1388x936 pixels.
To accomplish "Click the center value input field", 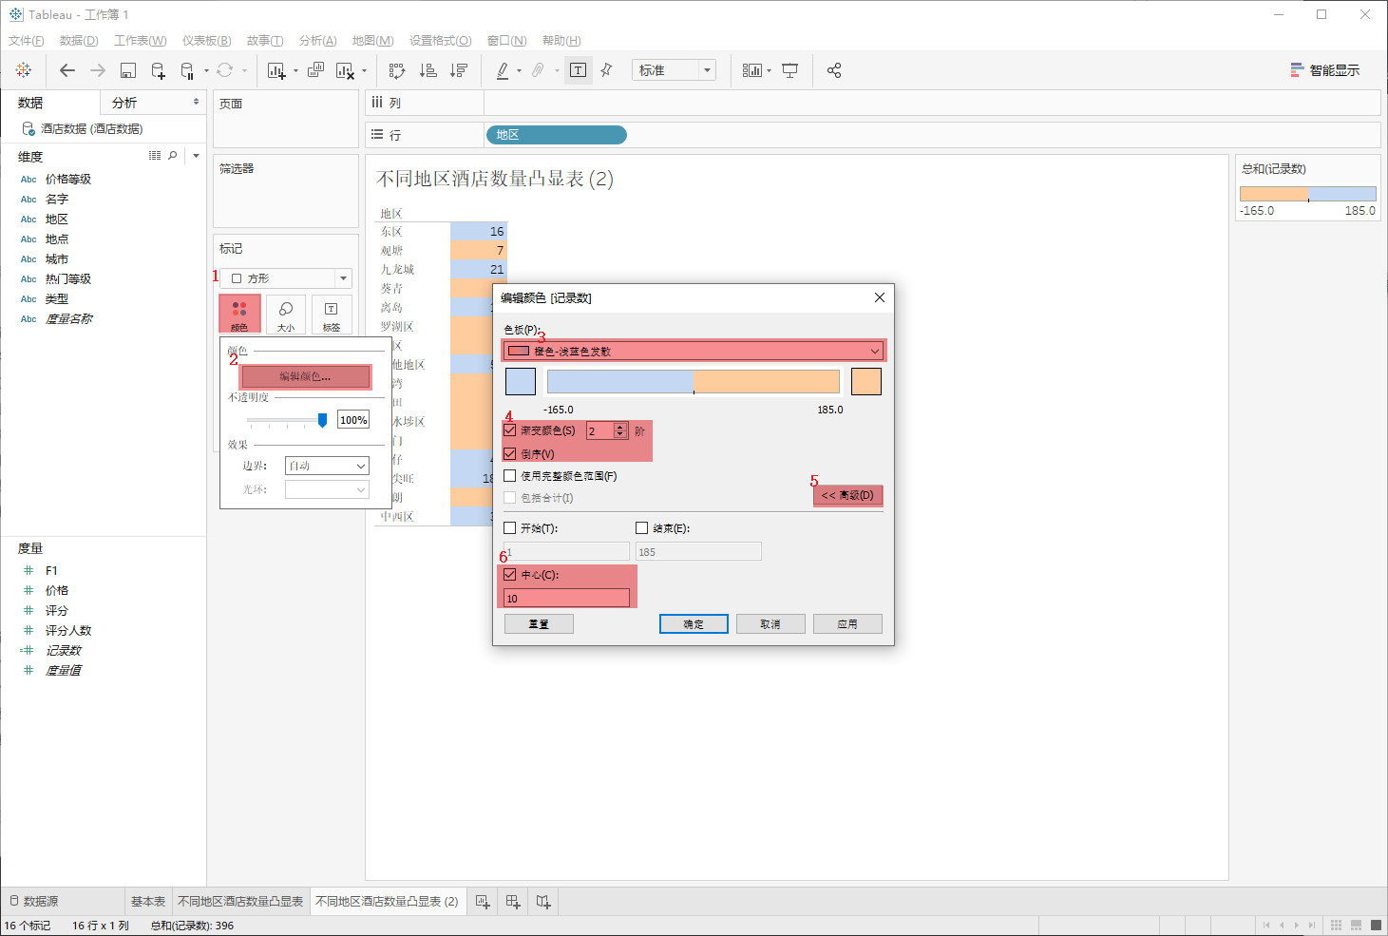I will pos(566,598).
